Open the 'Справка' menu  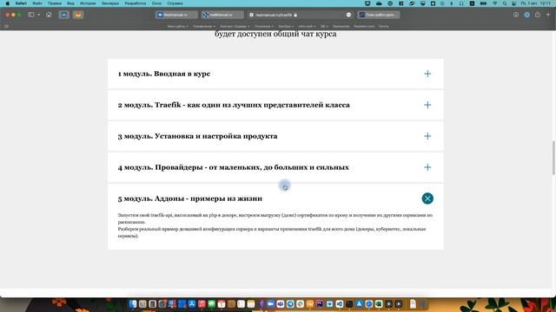point(175,3)
